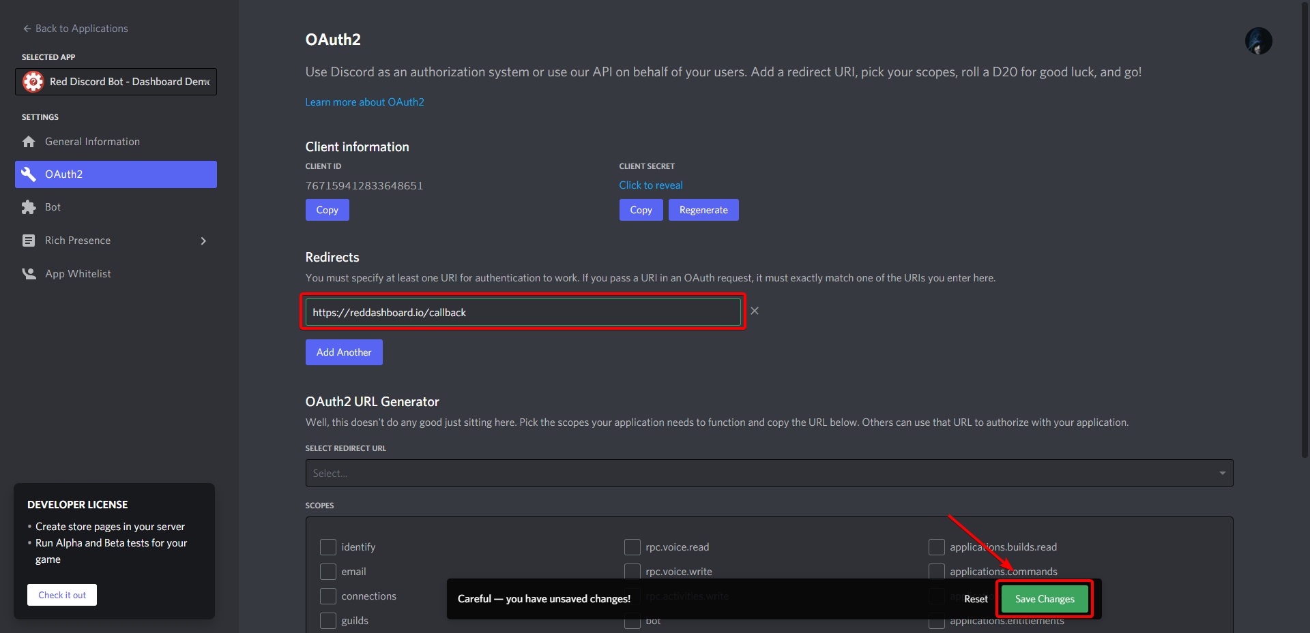Click the rpc.voice.read scope label
The height and width of the screenshot is (633, 1310).
tap(678, 547)
